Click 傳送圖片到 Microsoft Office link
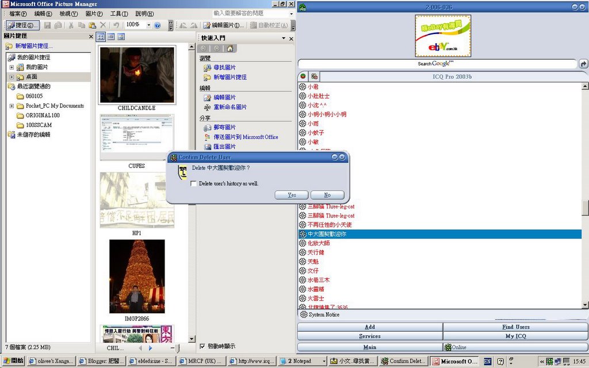The image size is (589, 368). click(246, 137)
